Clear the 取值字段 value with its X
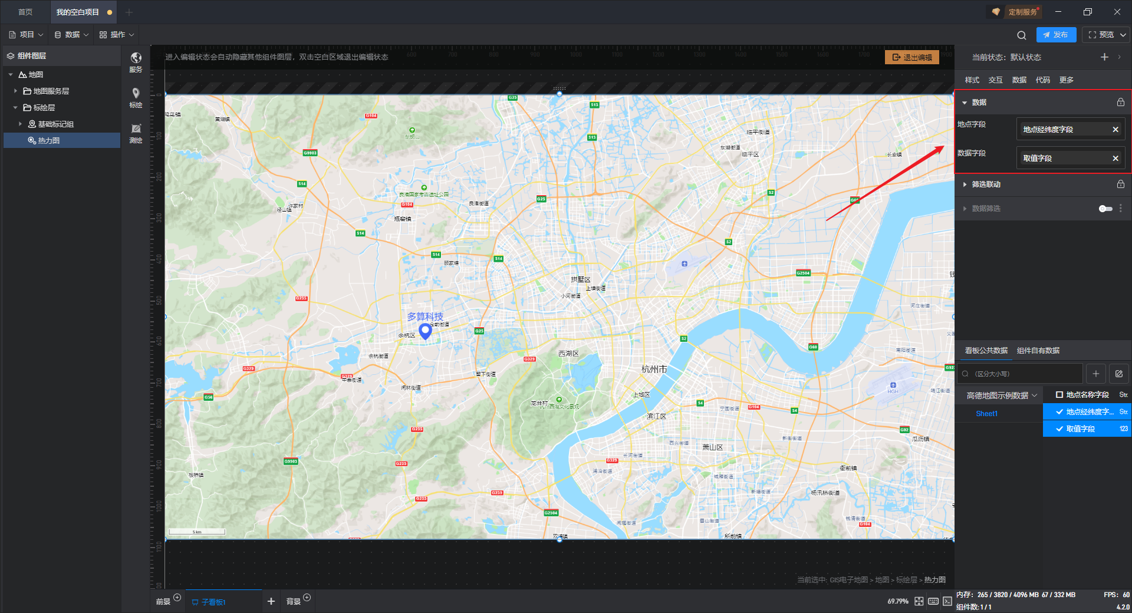 (x=1115, y=158)
